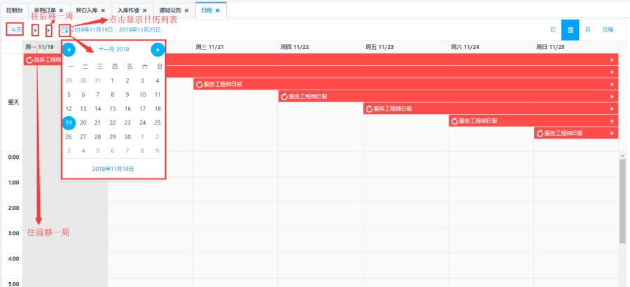Click the next week arrow in toolbar
Viewport: 630px width, 287px height.
(48, 29)
